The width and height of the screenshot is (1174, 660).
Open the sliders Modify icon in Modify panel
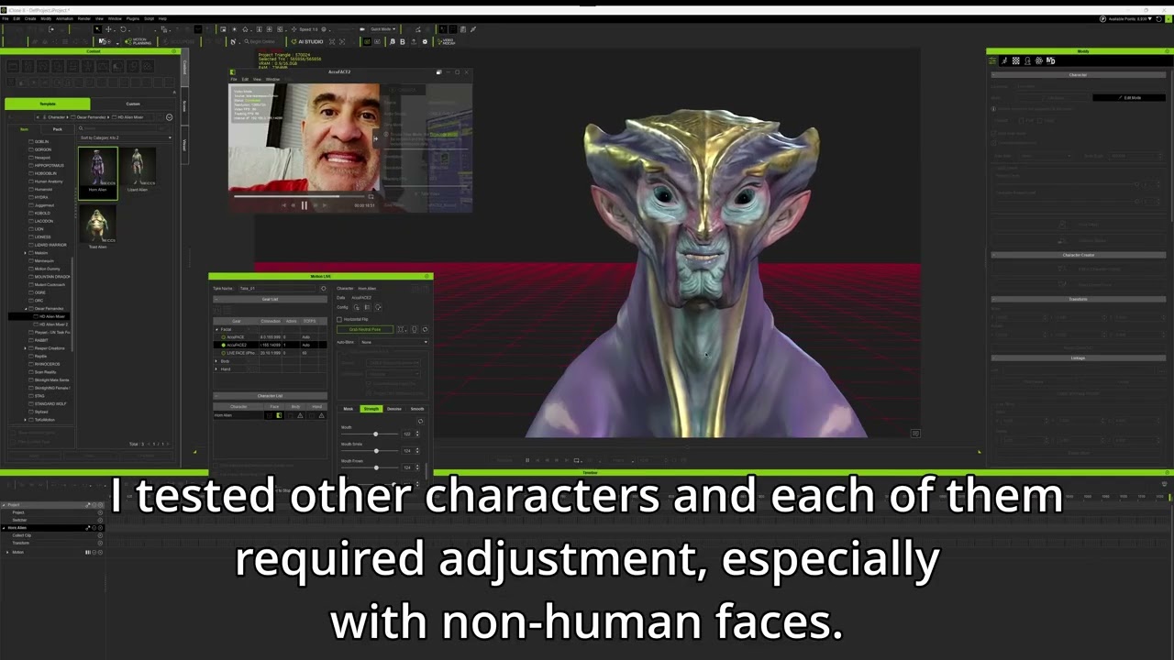993,60
